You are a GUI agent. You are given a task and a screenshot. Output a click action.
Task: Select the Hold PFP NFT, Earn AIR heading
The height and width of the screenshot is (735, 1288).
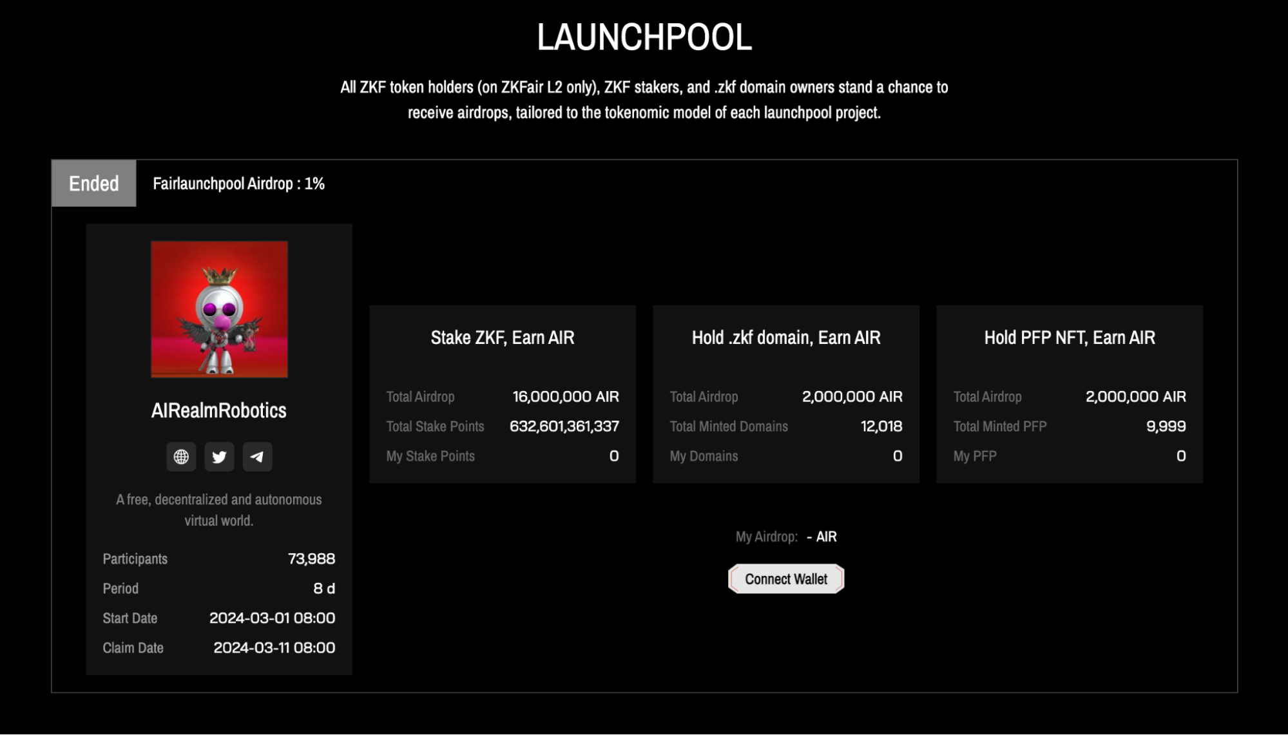coord(1069,338)
